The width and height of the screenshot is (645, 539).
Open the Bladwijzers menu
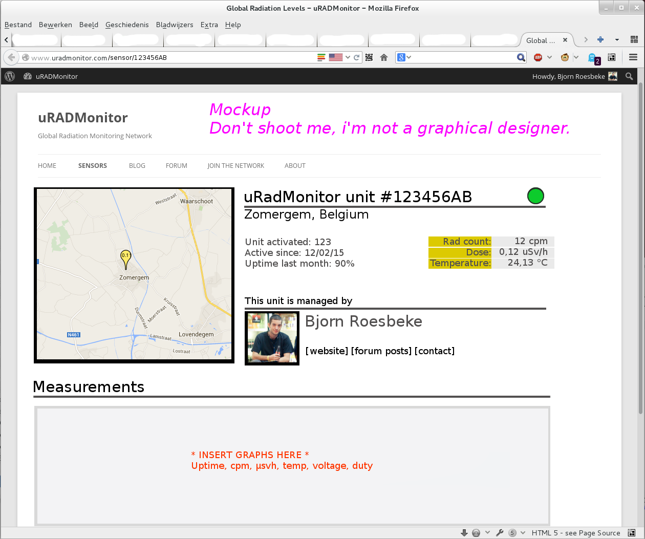(175, 25)
